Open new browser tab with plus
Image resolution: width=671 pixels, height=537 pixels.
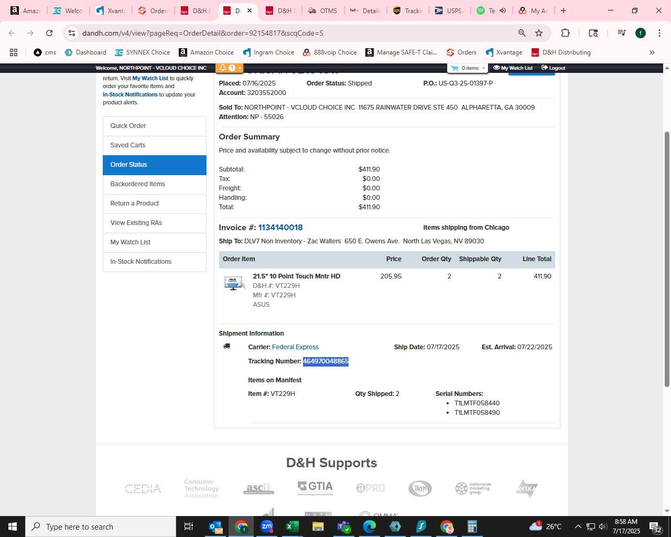pos(564,10)
